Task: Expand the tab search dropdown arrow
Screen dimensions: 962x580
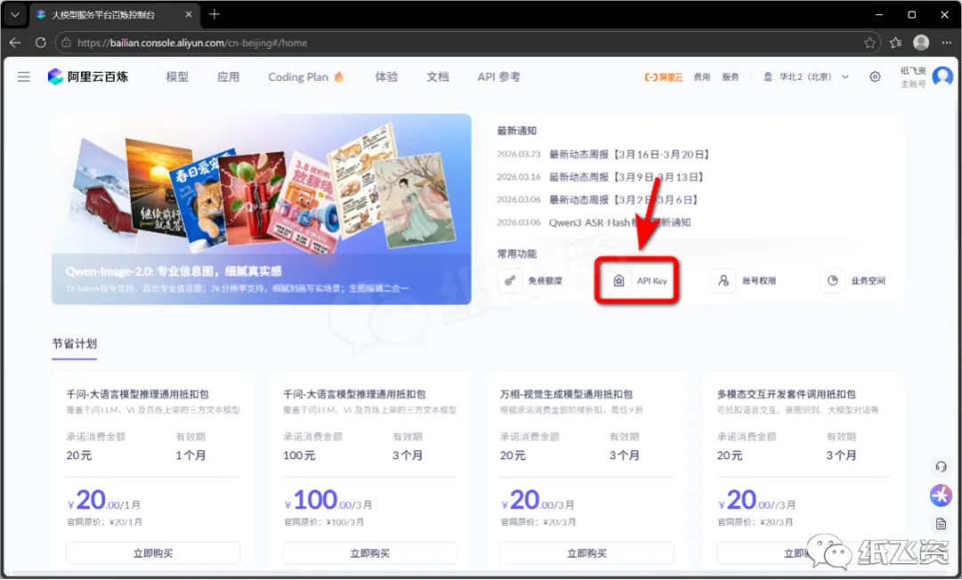Action: pos(15,14)
